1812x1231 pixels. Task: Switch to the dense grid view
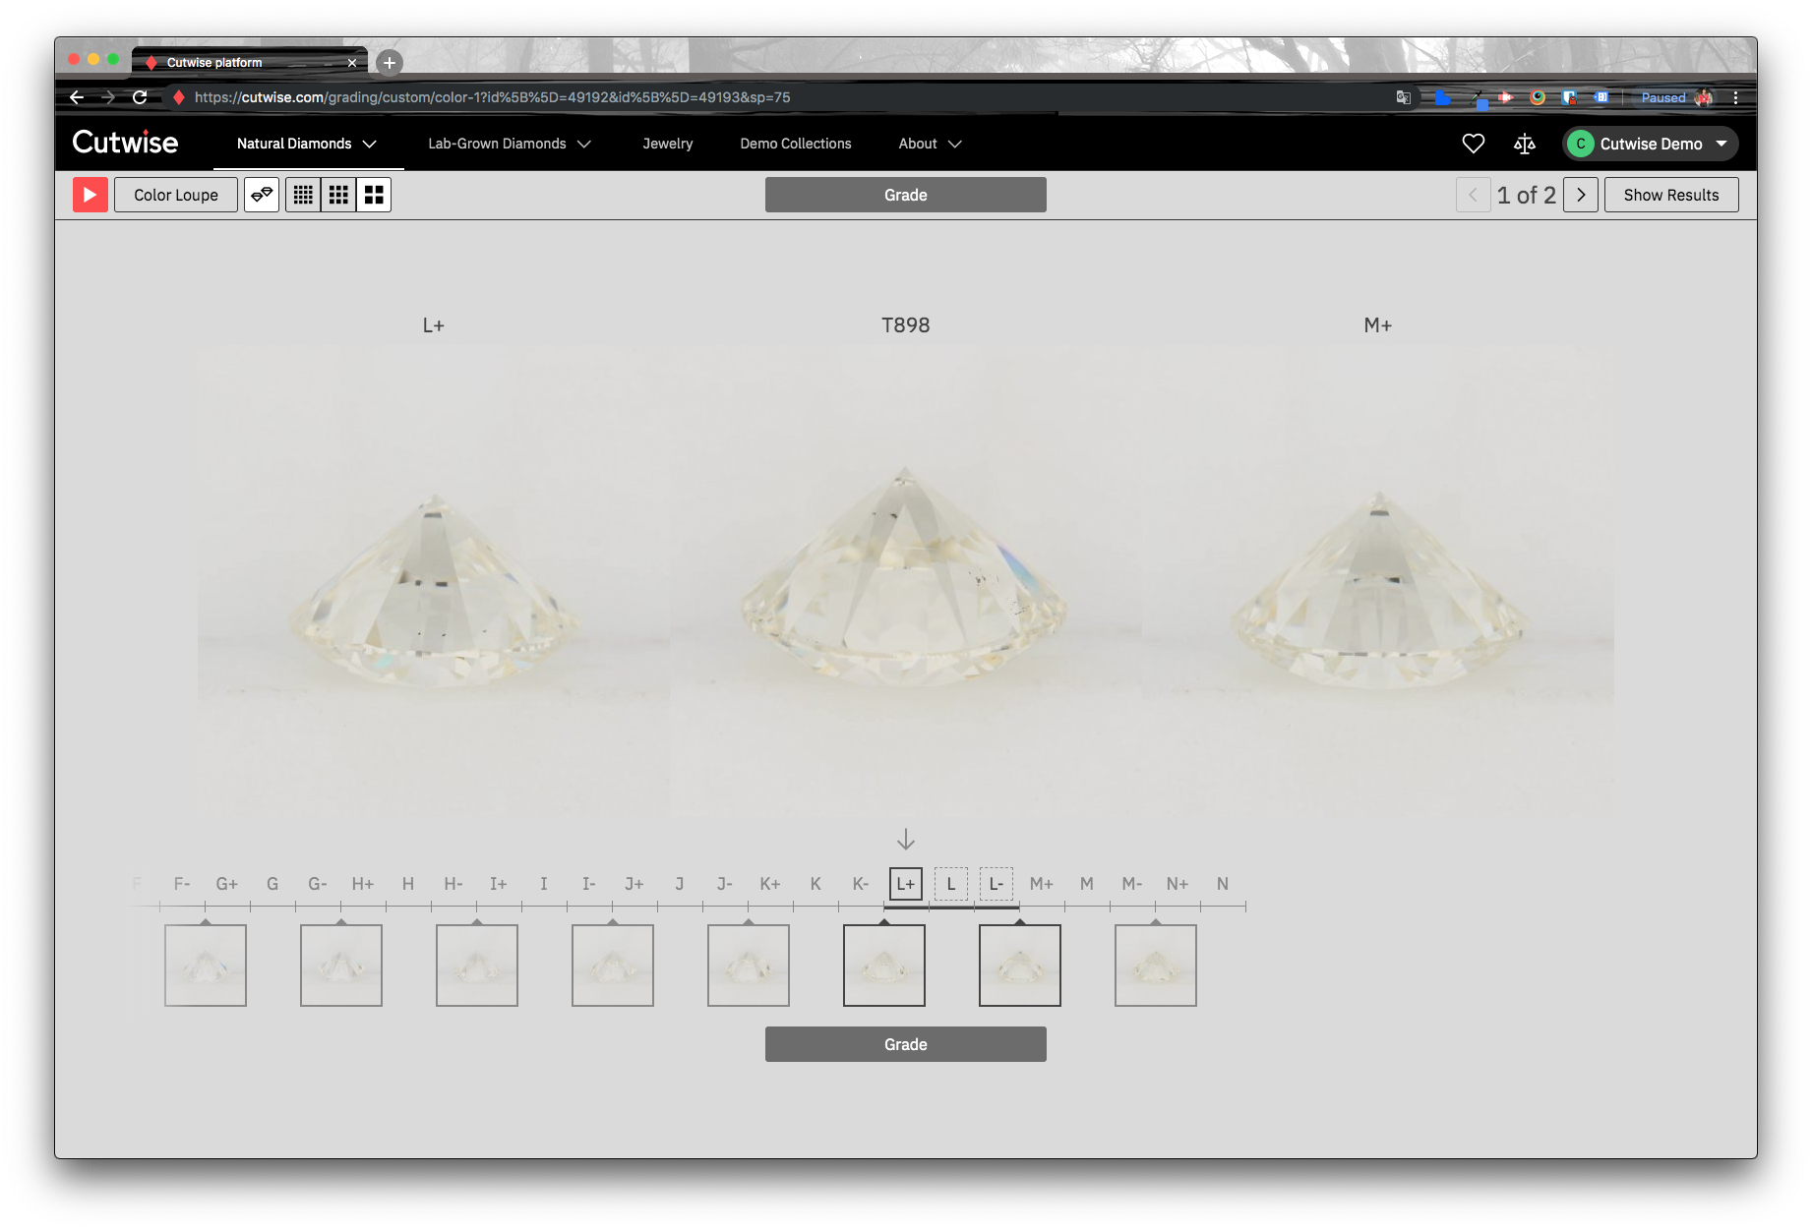coord(303,195)
